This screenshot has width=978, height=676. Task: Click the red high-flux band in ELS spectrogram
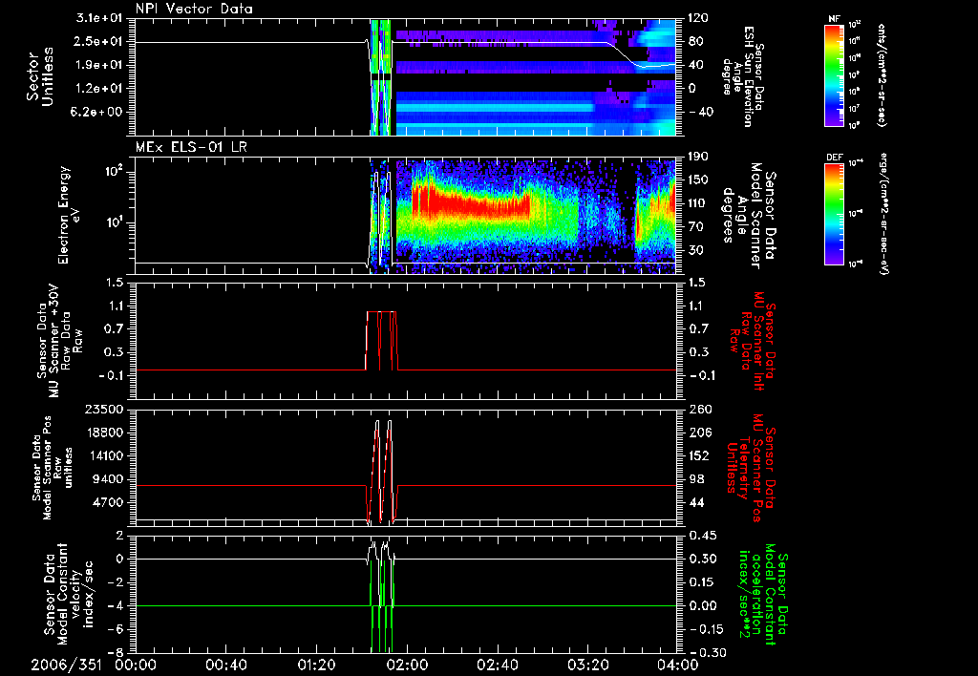coord(471,204)
